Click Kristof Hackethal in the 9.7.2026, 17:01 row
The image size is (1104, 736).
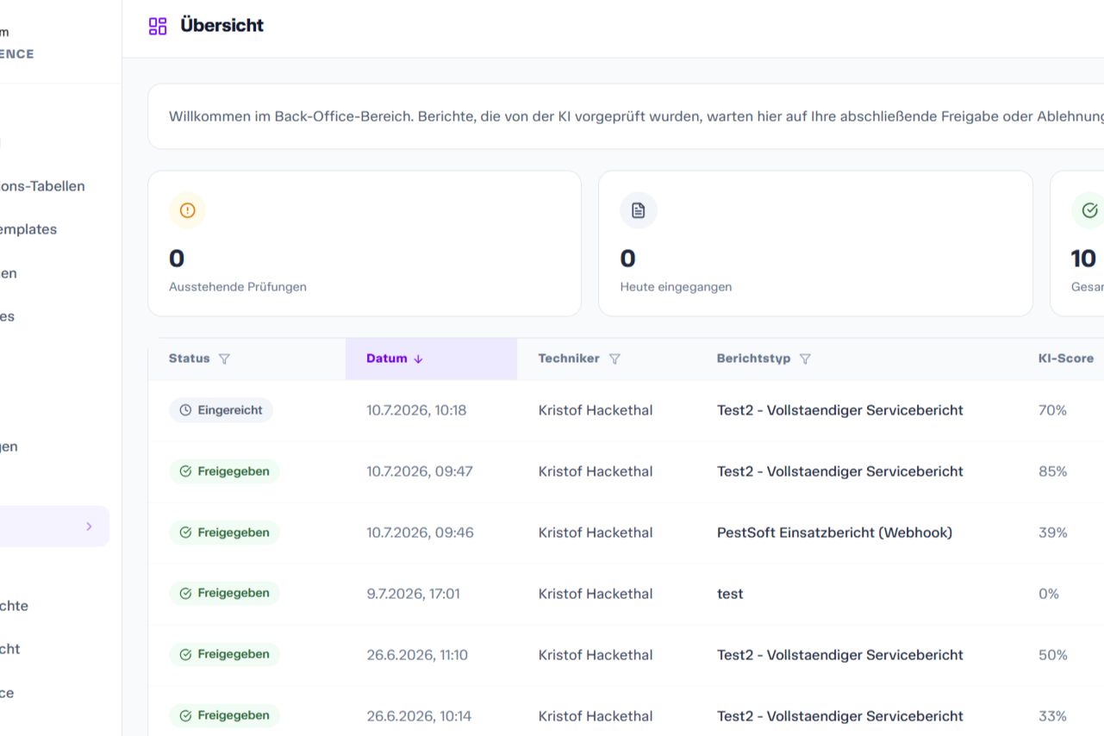coord(596,594)
